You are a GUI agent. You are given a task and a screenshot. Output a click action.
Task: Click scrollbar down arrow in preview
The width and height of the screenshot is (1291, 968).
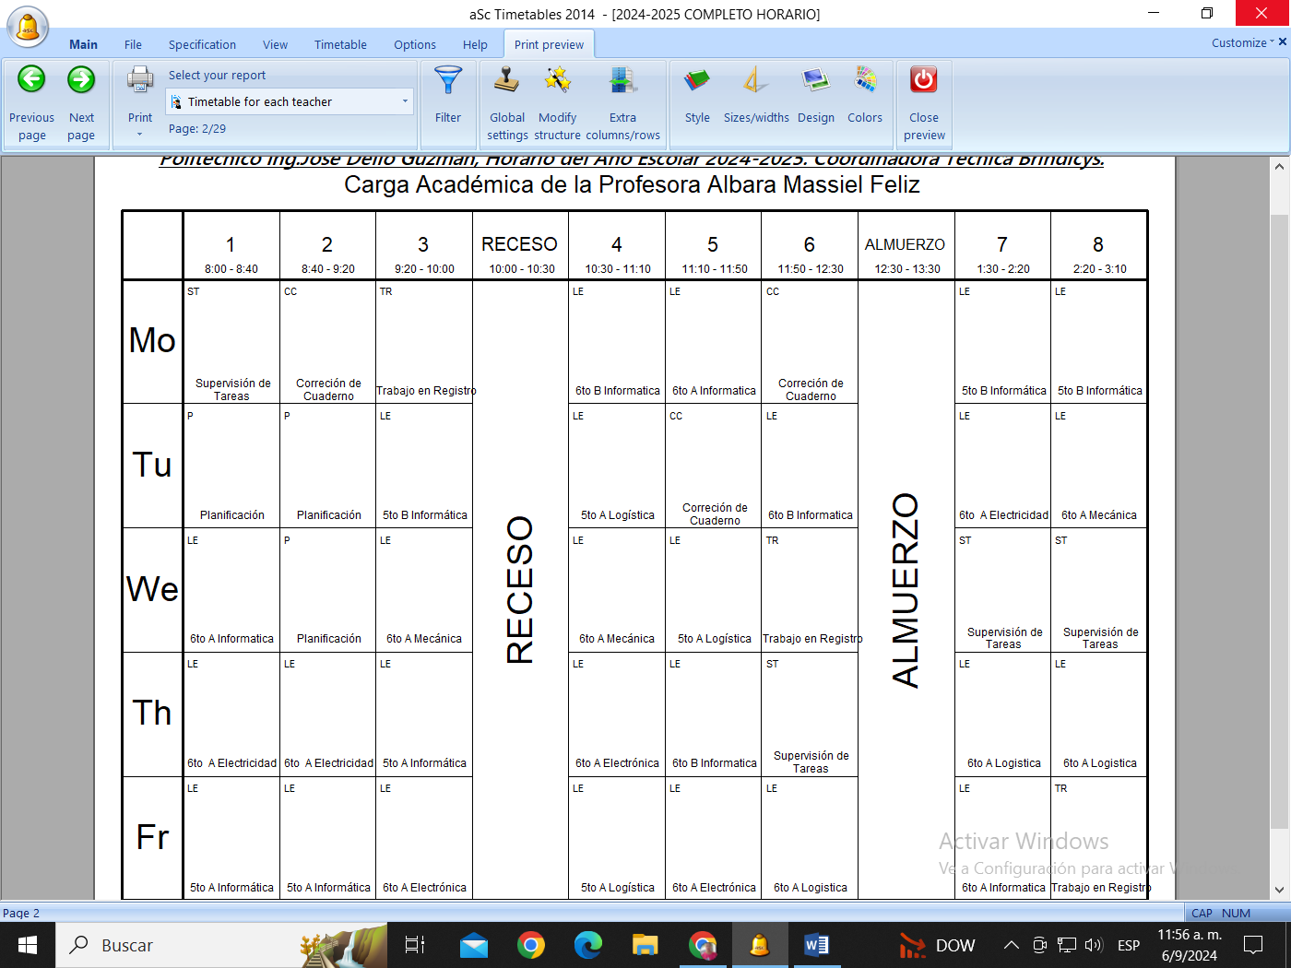pos(1279,890)
